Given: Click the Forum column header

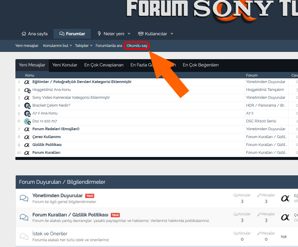Looking at the screenshot, I should (252, 75).
